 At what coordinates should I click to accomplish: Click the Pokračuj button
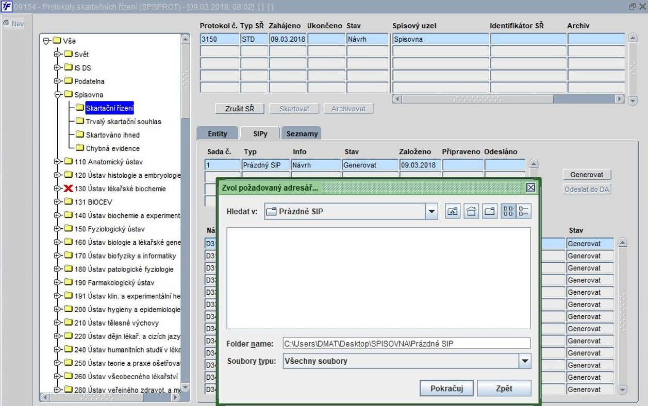click(x=447, y=388)
